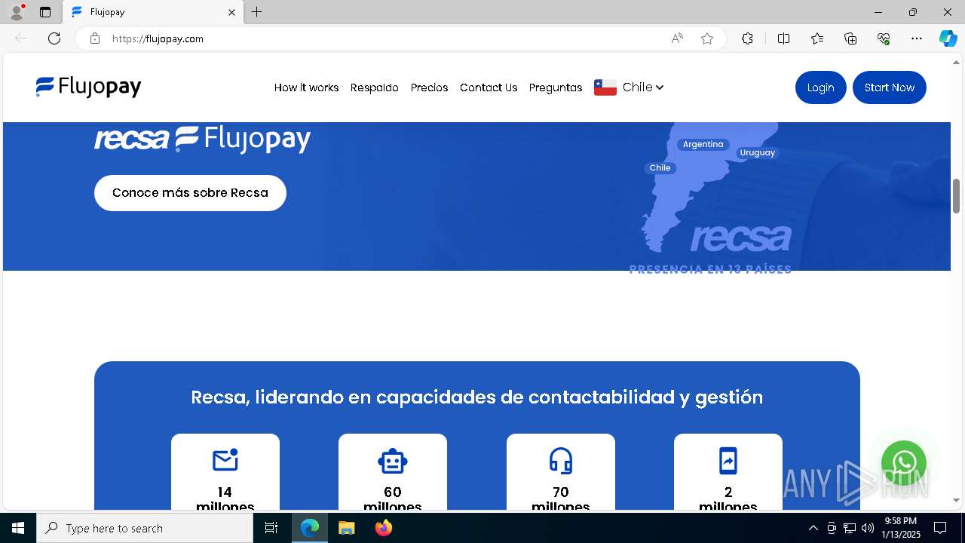Image resolution: width=965 pixels, height=543 pixels.
Task: Refresh the page with the reload icon
Action: coord(54,38)
